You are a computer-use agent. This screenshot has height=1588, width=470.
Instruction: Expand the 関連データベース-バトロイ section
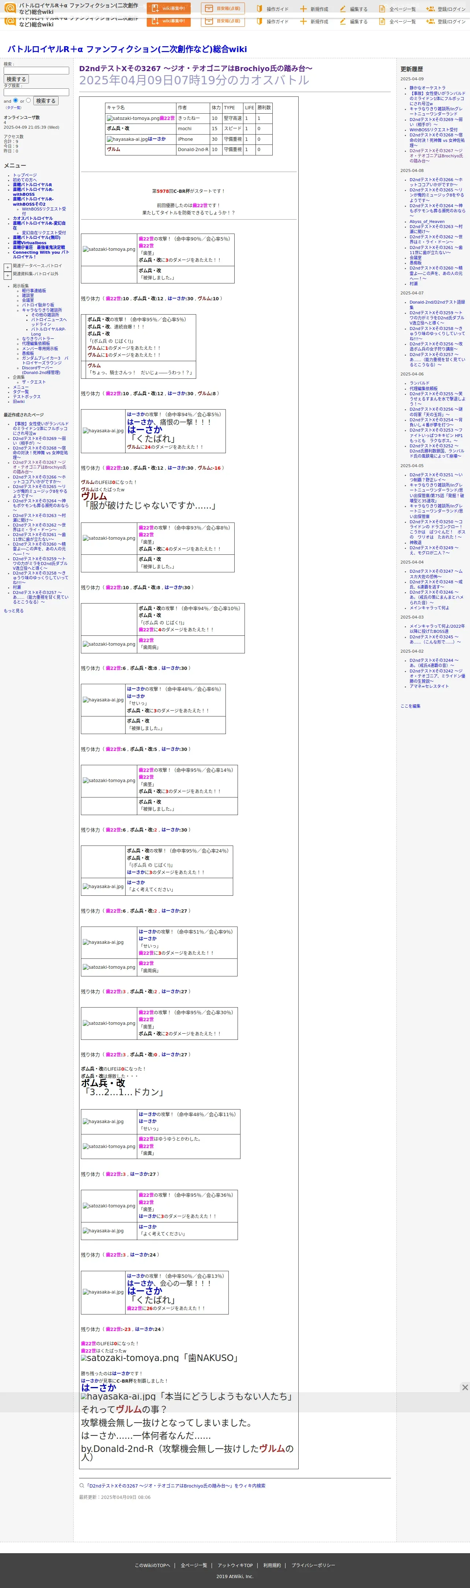7,268
